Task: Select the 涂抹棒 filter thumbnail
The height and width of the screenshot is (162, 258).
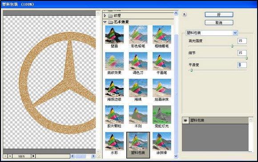Action: [162, 141]
